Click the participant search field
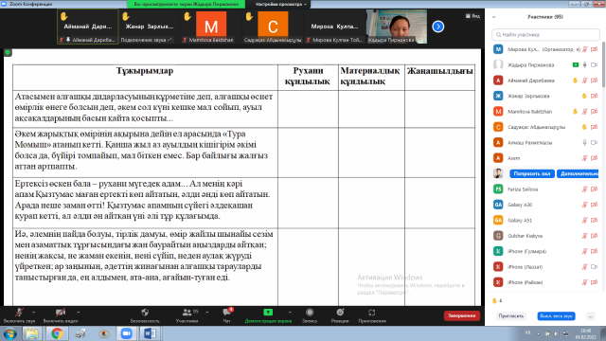This screenshot has height=341, width=606. pos(545,35)
